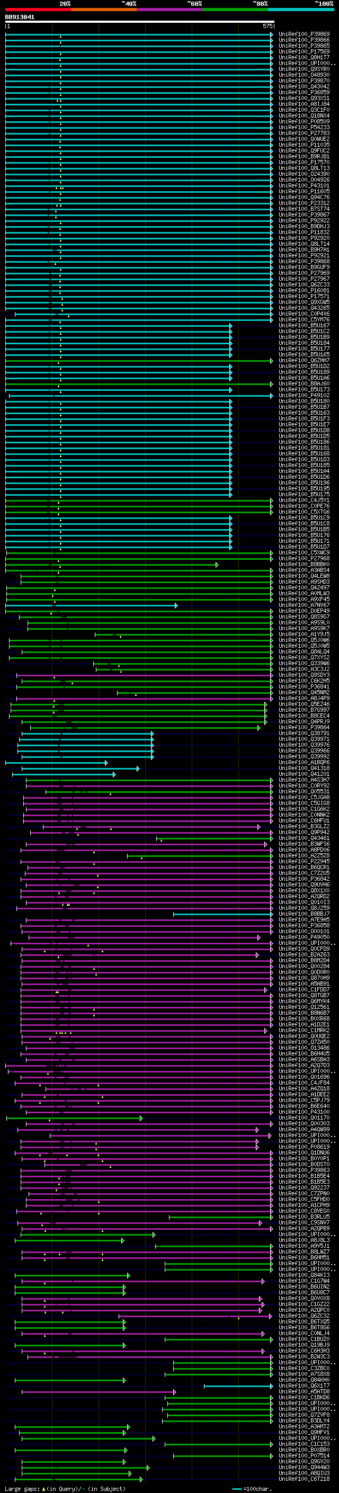The image size is (339, 1493).
Task: Select label UniRef100_C6T218
Action: click(x=304, y=1479)
